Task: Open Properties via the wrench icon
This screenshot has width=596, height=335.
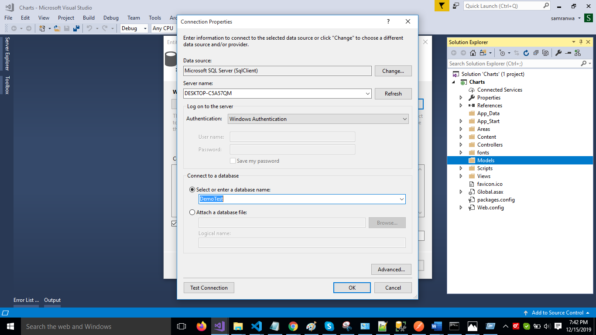Action: 558,53
